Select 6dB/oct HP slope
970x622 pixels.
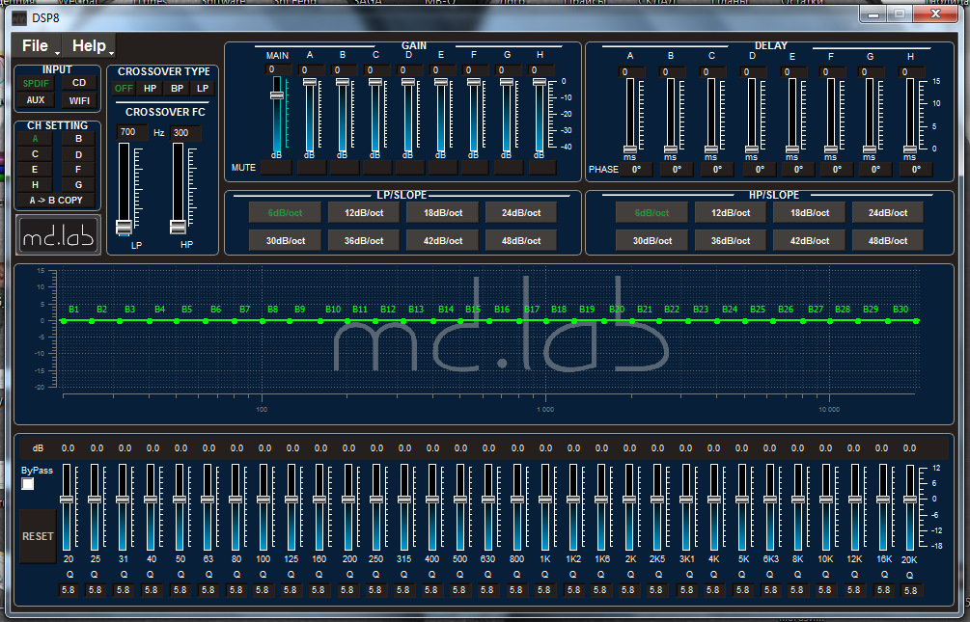tap(652, 213)
